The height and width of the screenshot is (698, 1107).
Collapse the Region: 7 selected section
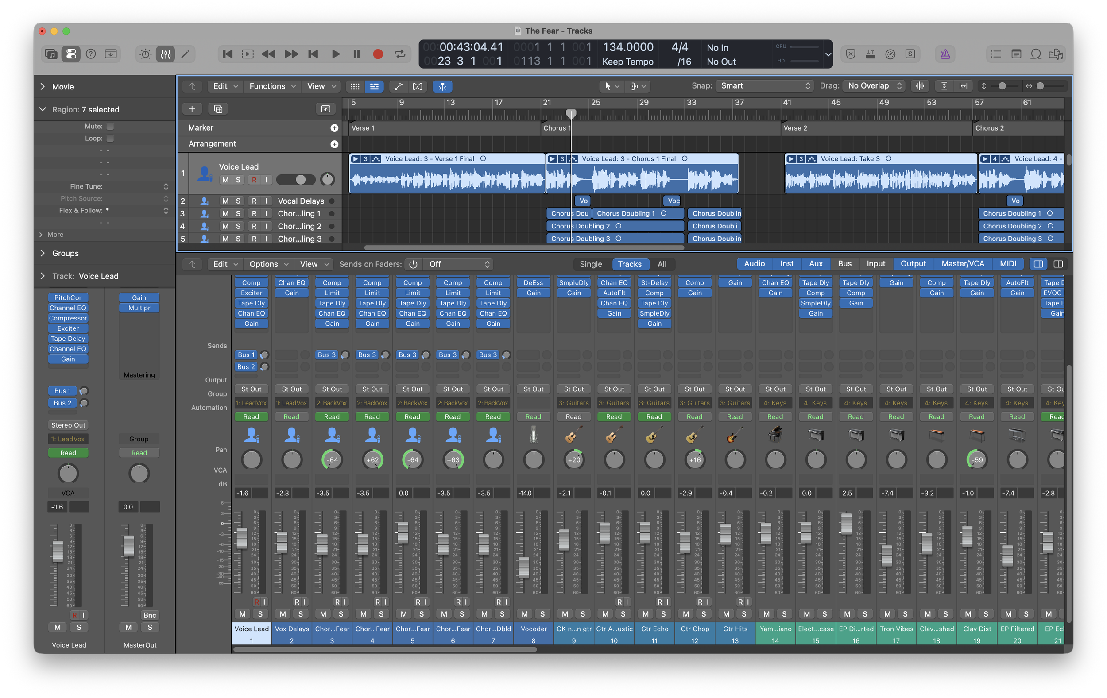[x=43, y=109]
